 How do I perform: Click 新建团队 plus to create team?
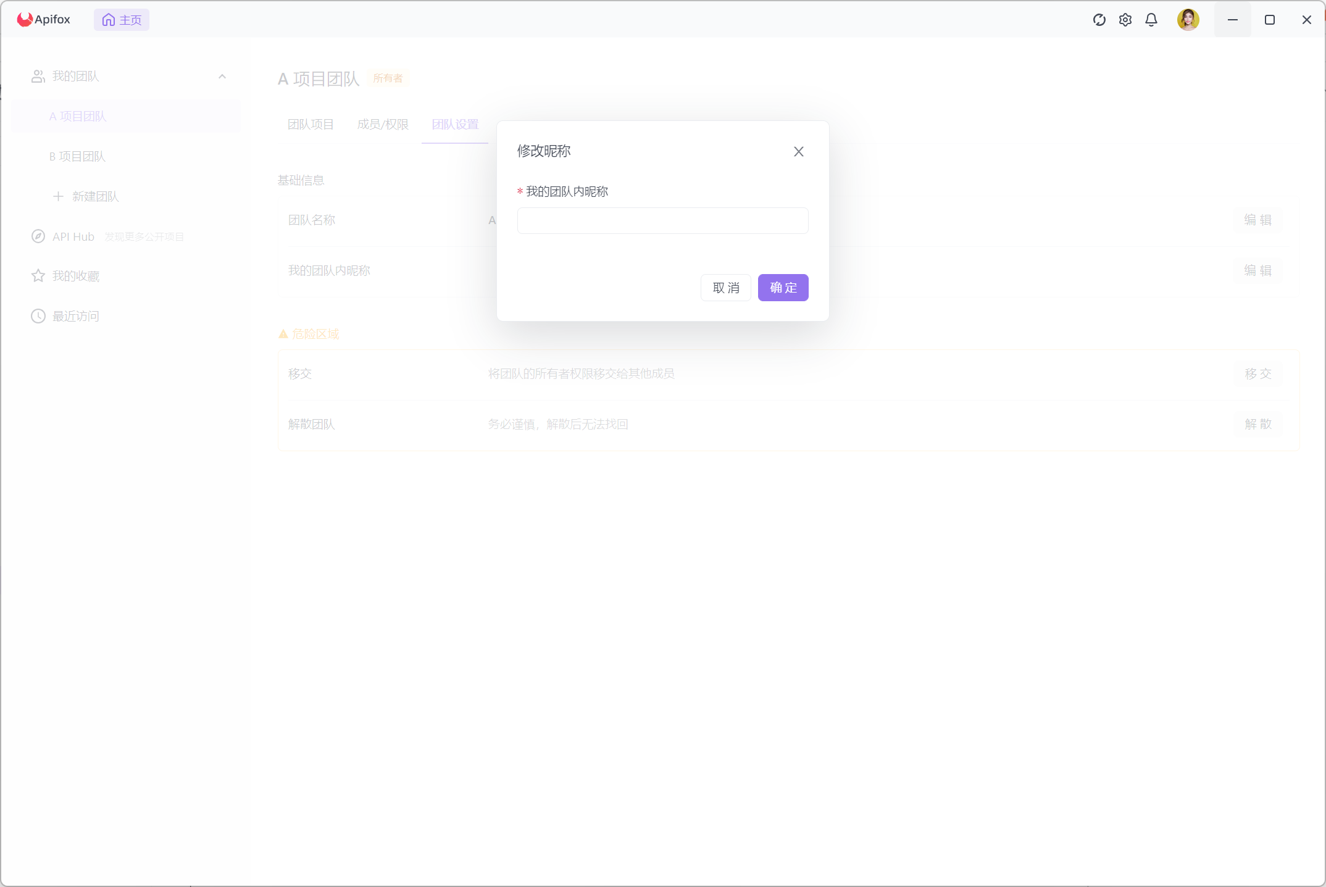pyautogui.click(x=59, y=196)
